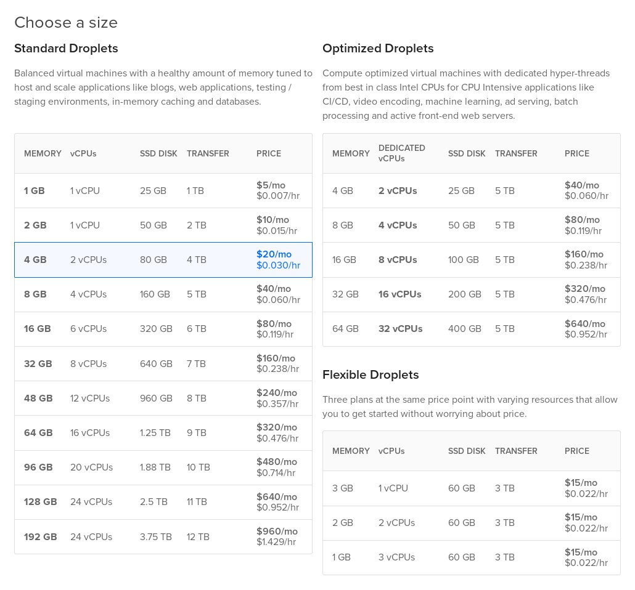
Task: Choose Flexible Droplet with 2 GB, 2 vCPUs
Action: pos(472,523)
